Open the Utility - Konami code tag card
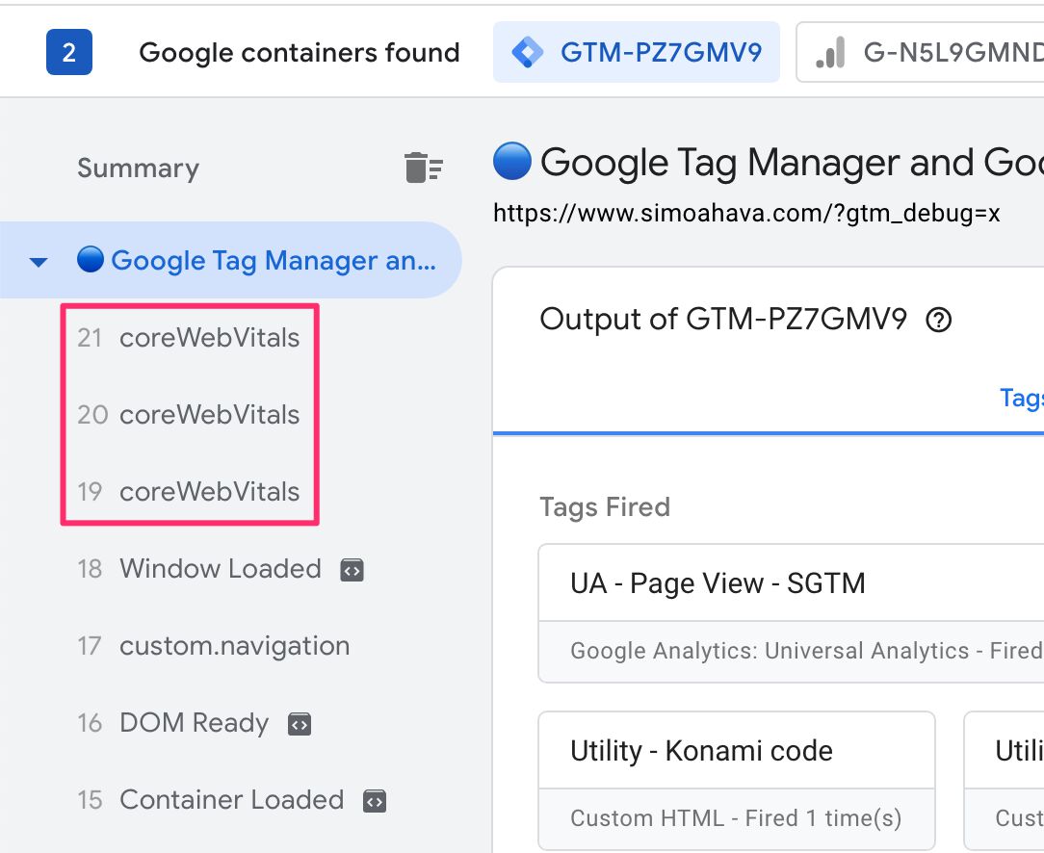 click(737, 781)
